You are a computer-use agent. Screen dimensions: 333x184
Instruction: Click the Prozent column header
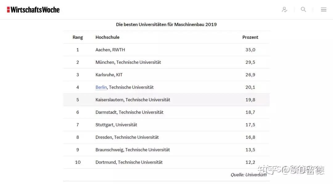pos(250,37)
